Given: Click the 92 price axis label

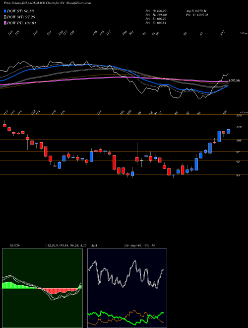Looking at the screenshot, I should [238, 162].
